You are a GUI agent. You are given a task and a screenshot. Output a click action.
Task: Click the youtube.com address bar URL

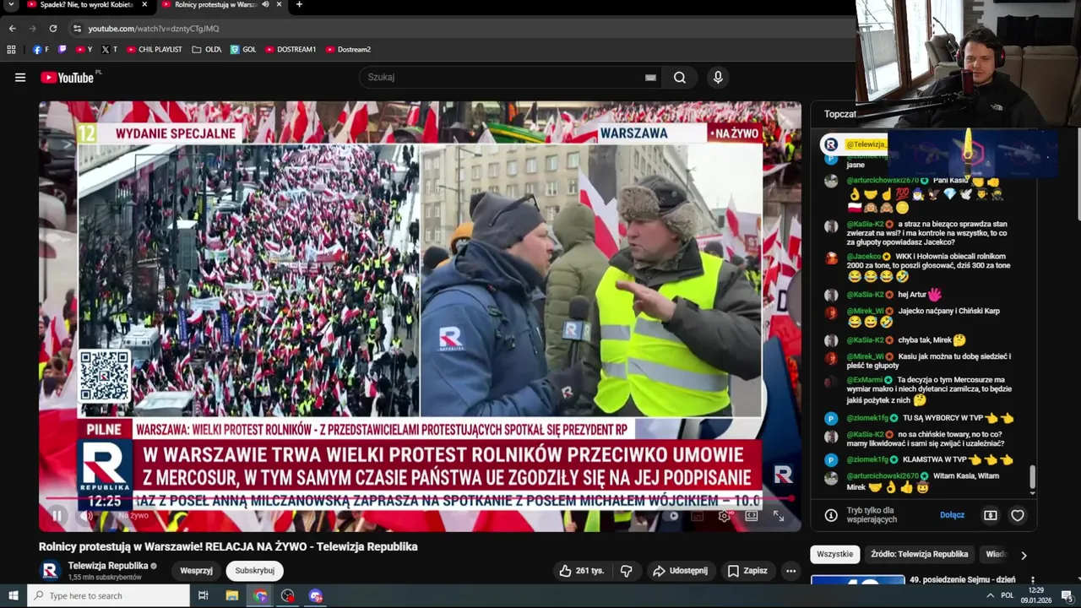click(x=154, y=29)
